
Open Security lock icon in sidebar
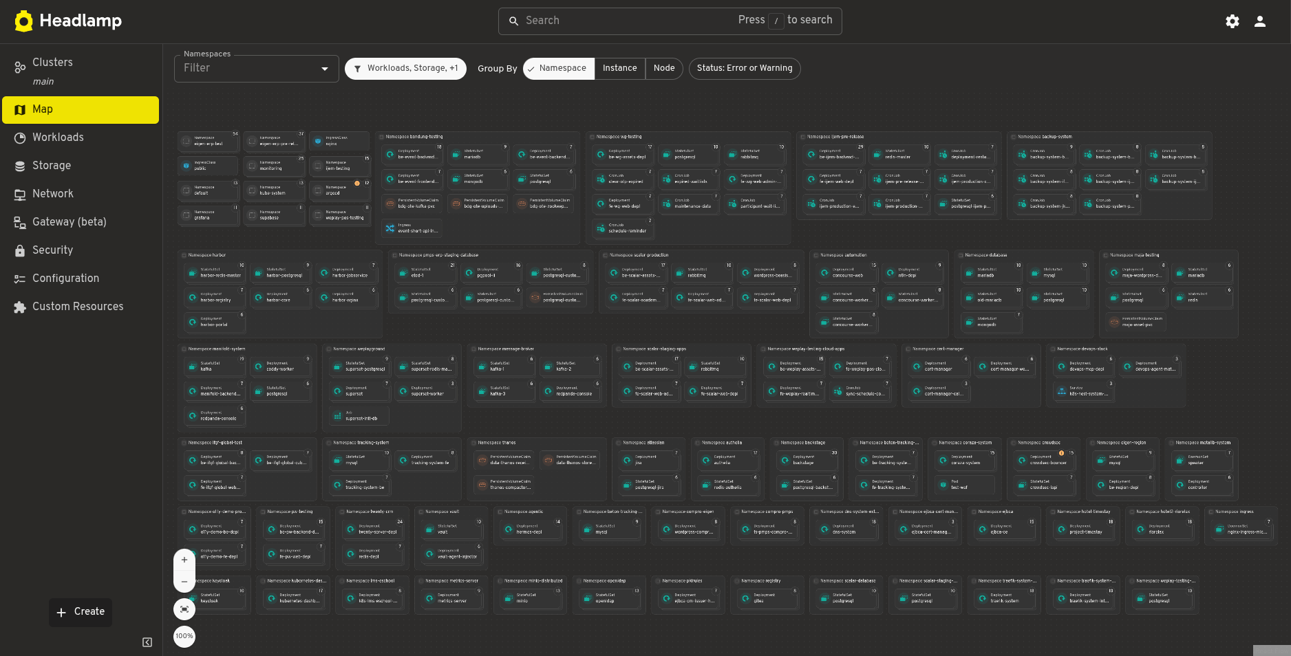click(20, 251)
